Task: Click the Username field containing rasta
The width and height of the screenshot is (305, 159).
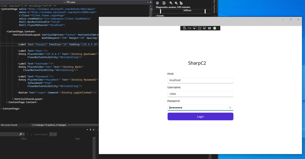Action: click(200, 94)
